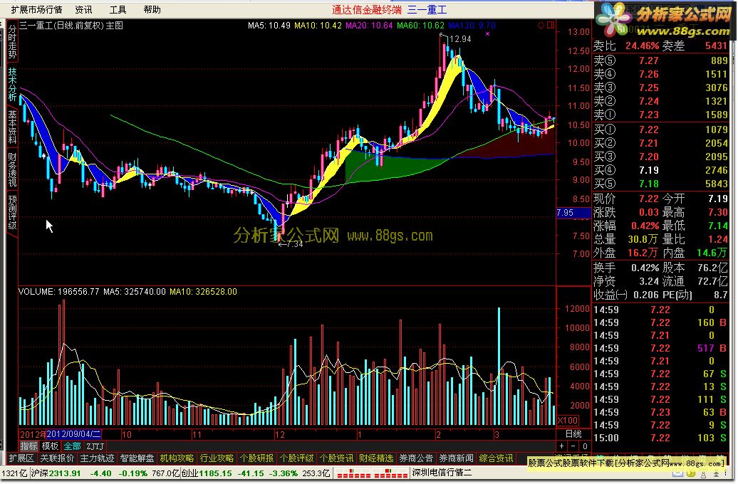The width and height of the screenshot is (738, 484).
Task: Click the 买① 7.22 order row
Action: pos(660,130)
